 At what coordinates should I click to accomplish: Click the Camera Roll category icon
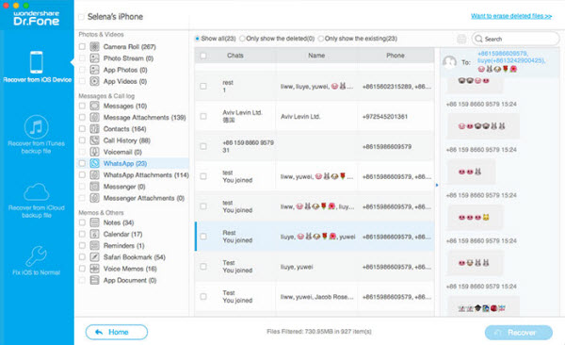(94, 46)
